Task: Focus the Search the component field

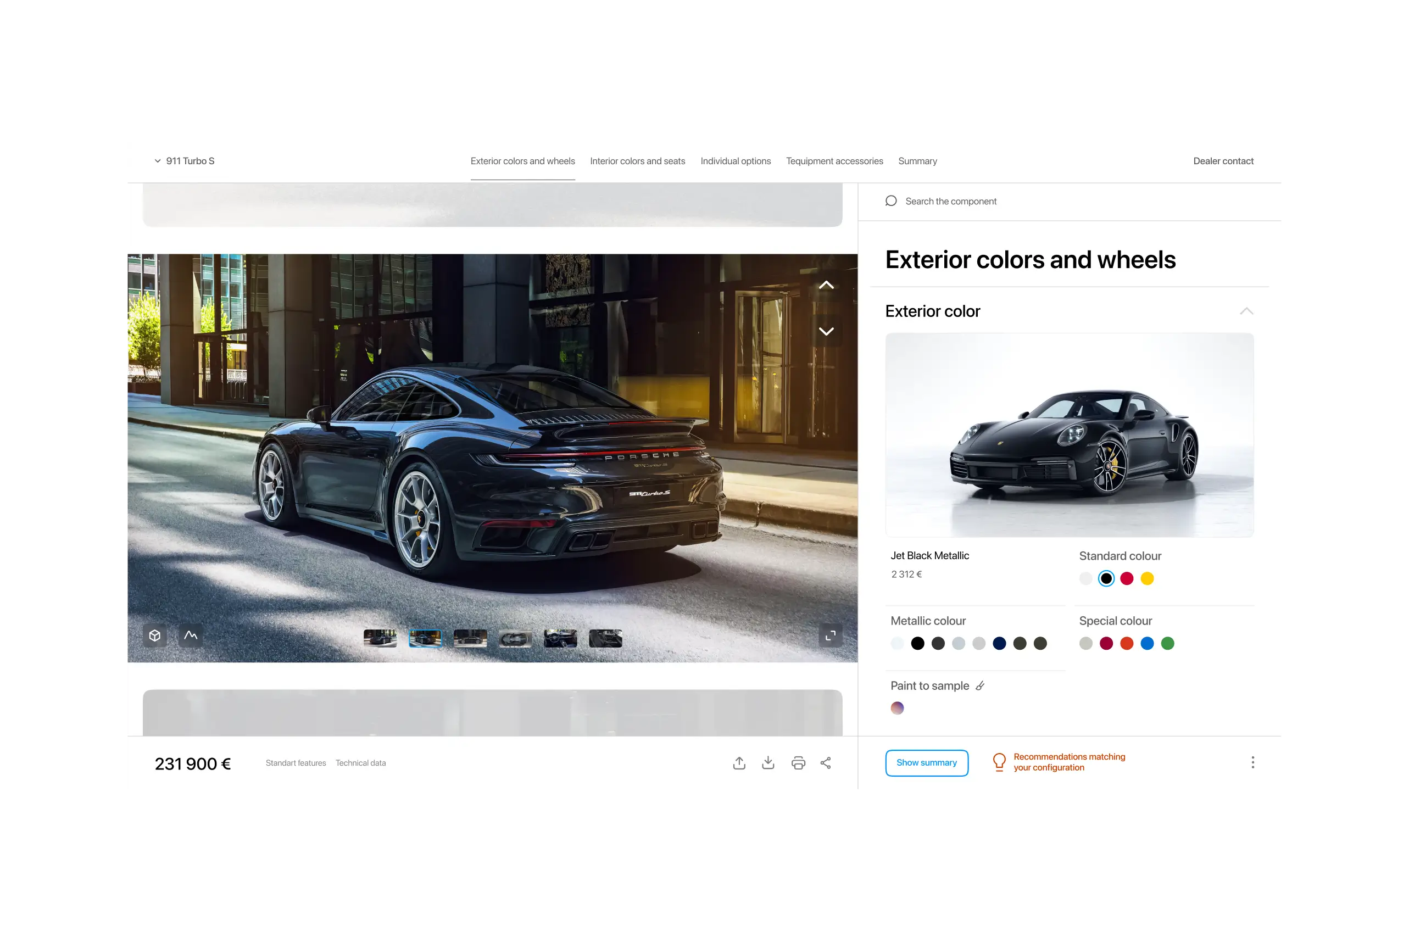Action: (x=1069, y=201)
